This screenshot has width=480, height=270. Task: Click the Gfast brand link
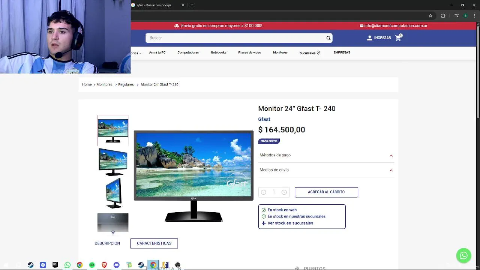click(264, 119)
